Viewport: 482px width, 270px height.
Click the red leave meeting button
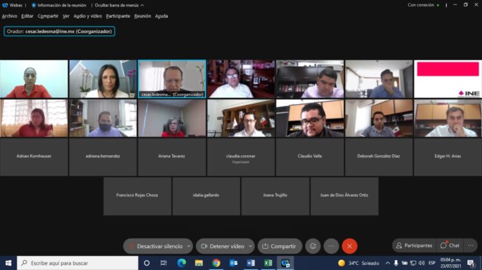click(x=350, y=246)
